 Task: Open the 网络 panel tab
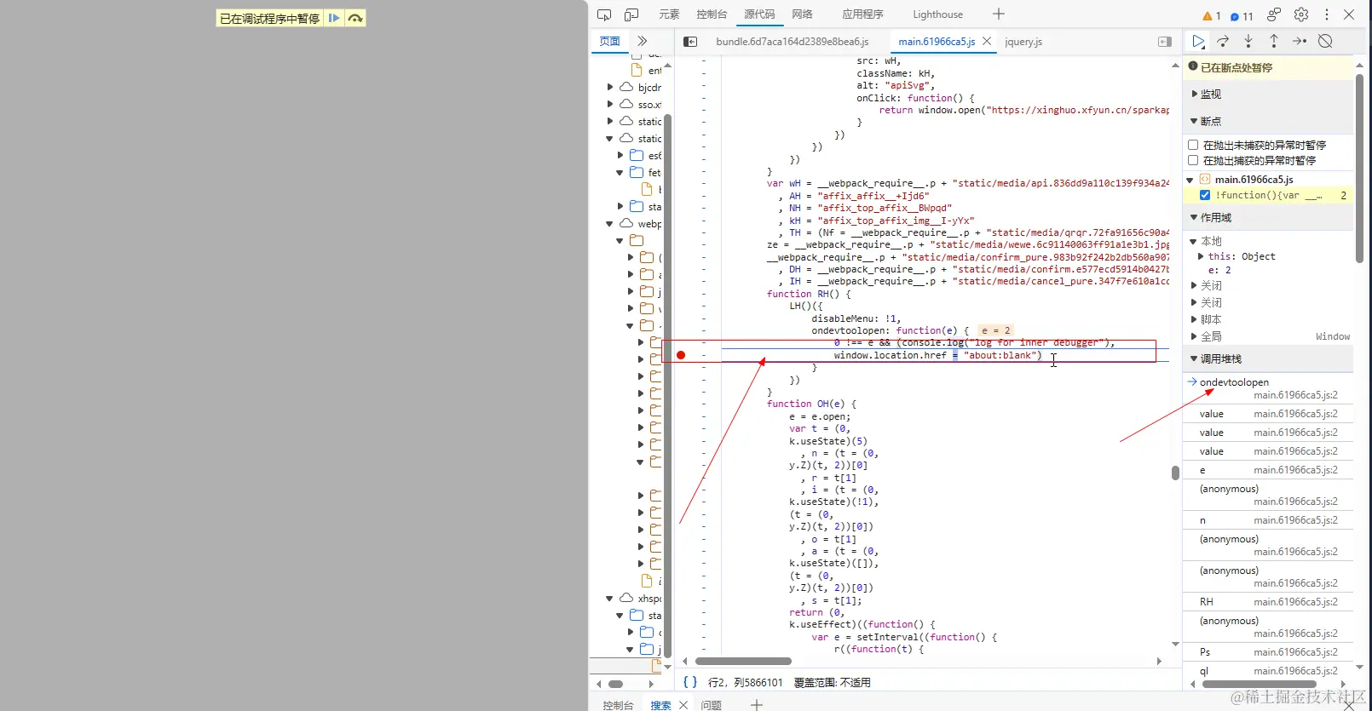802,14
